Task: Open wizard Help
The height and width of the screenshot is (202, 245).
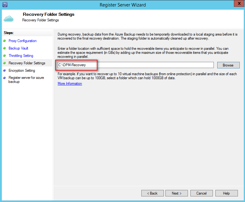Action: [x=226, y=193]
